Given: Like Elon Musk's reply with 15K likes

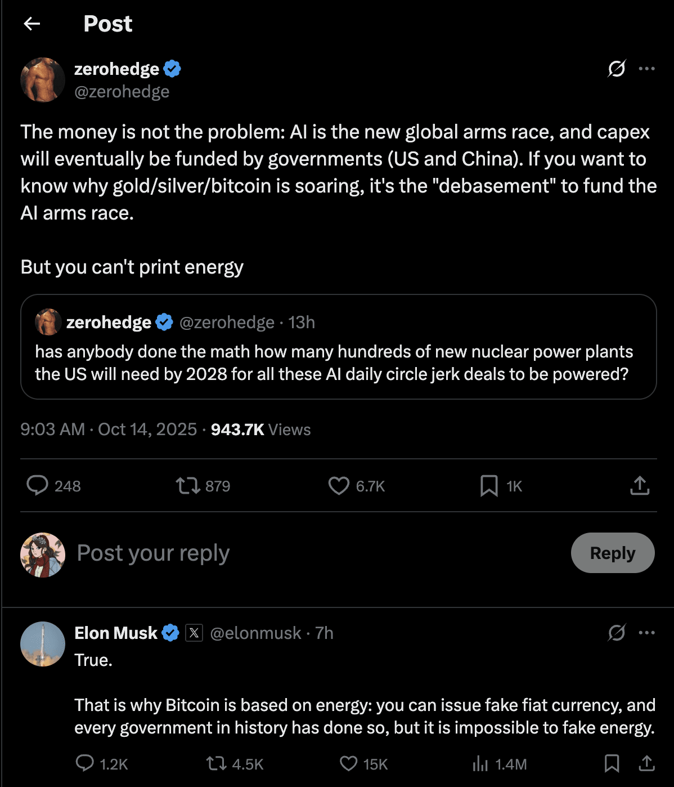Looking at the screenshot, I should (x=349, y=763).
